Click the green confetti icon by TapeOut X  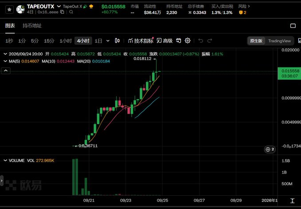tap(85, 7)
